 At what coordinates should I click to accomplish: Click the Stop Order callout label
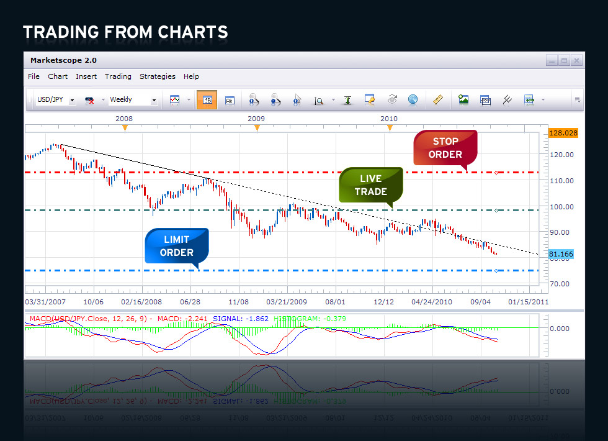click(445, 148)
